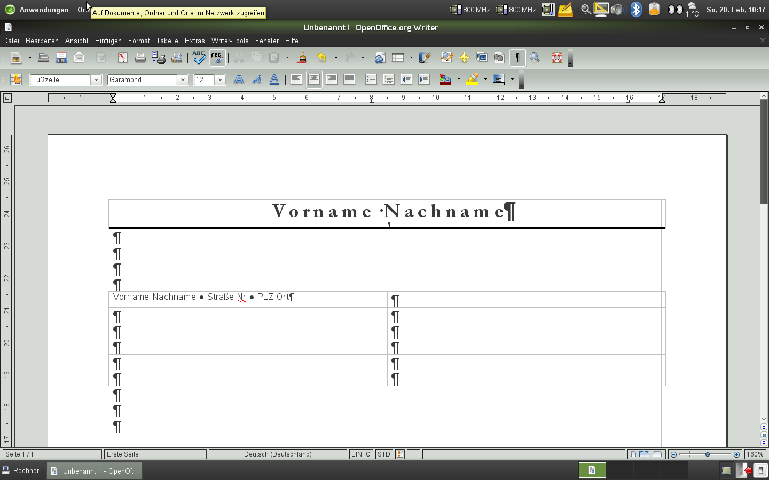Screen dimensions: 769x480
Task: Apply bold formatting with the A icon
Action: (239, 79)
